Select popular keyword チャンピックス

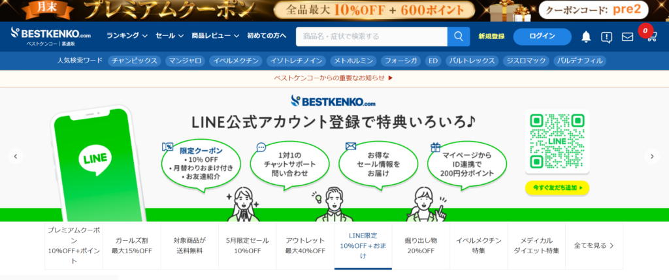(135, 61)
